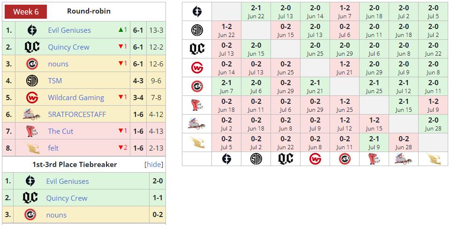This screenshot has height=225, width=451.
Task: Click The Cut logo in standings row
Action: coord(31,131)
